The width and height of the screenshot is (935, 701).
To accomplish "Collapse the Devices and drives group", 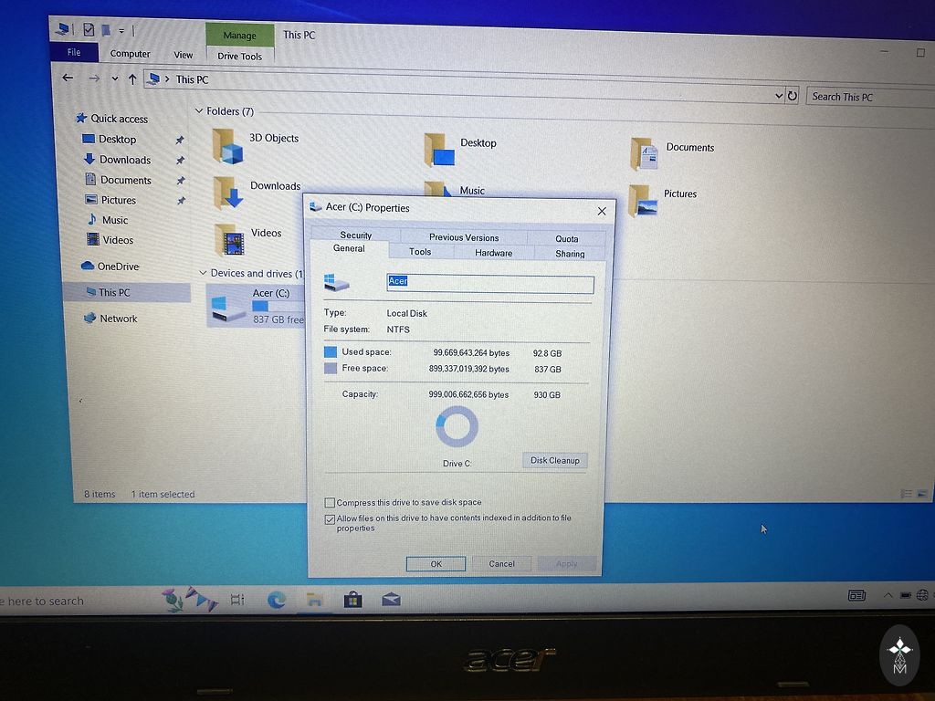I will pyautogui.click(x=203, y=273).
